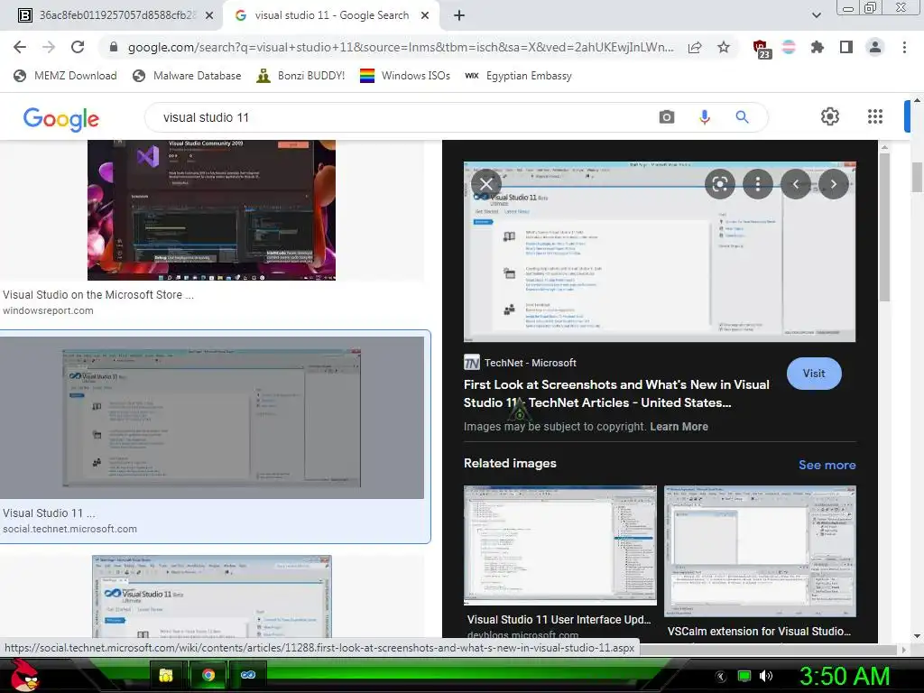924x693 pixels.
Task: Open file explorer in taskbar
Action: click(x=166, y=675)
